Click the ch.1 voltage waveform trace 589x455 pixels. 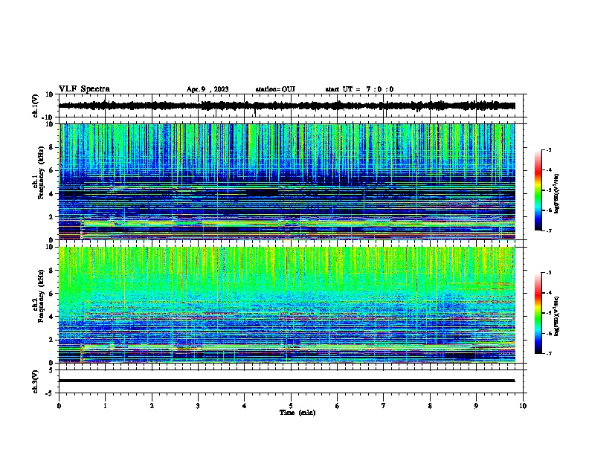click(x=286, y=106)
